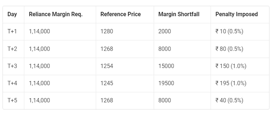Select the 19500 margin shortfall cell
This screenshot has height=117, width=272.
point(166,83)
